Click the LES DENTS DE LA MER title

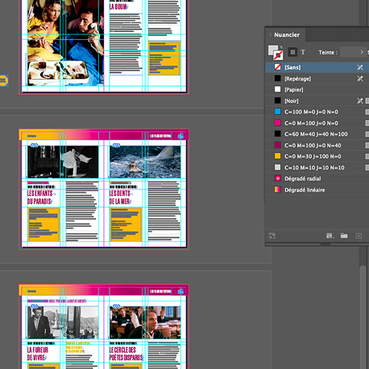coord(120,197)
